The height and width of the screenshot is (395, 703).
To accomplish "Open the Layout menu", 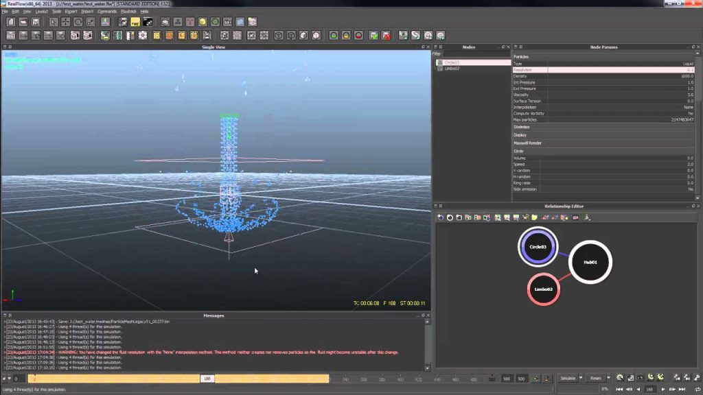I will point(41,11).
